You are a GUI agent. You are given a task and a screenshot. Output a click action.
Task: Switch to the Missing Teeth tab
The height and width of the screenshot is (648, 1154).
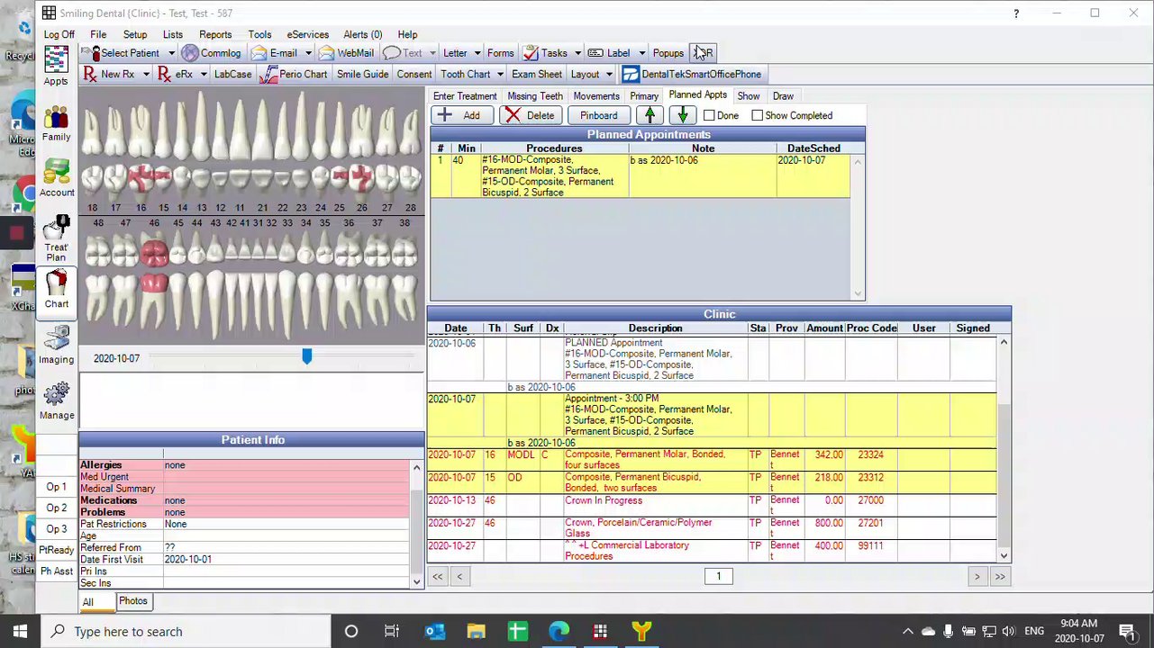pos(534,96)
